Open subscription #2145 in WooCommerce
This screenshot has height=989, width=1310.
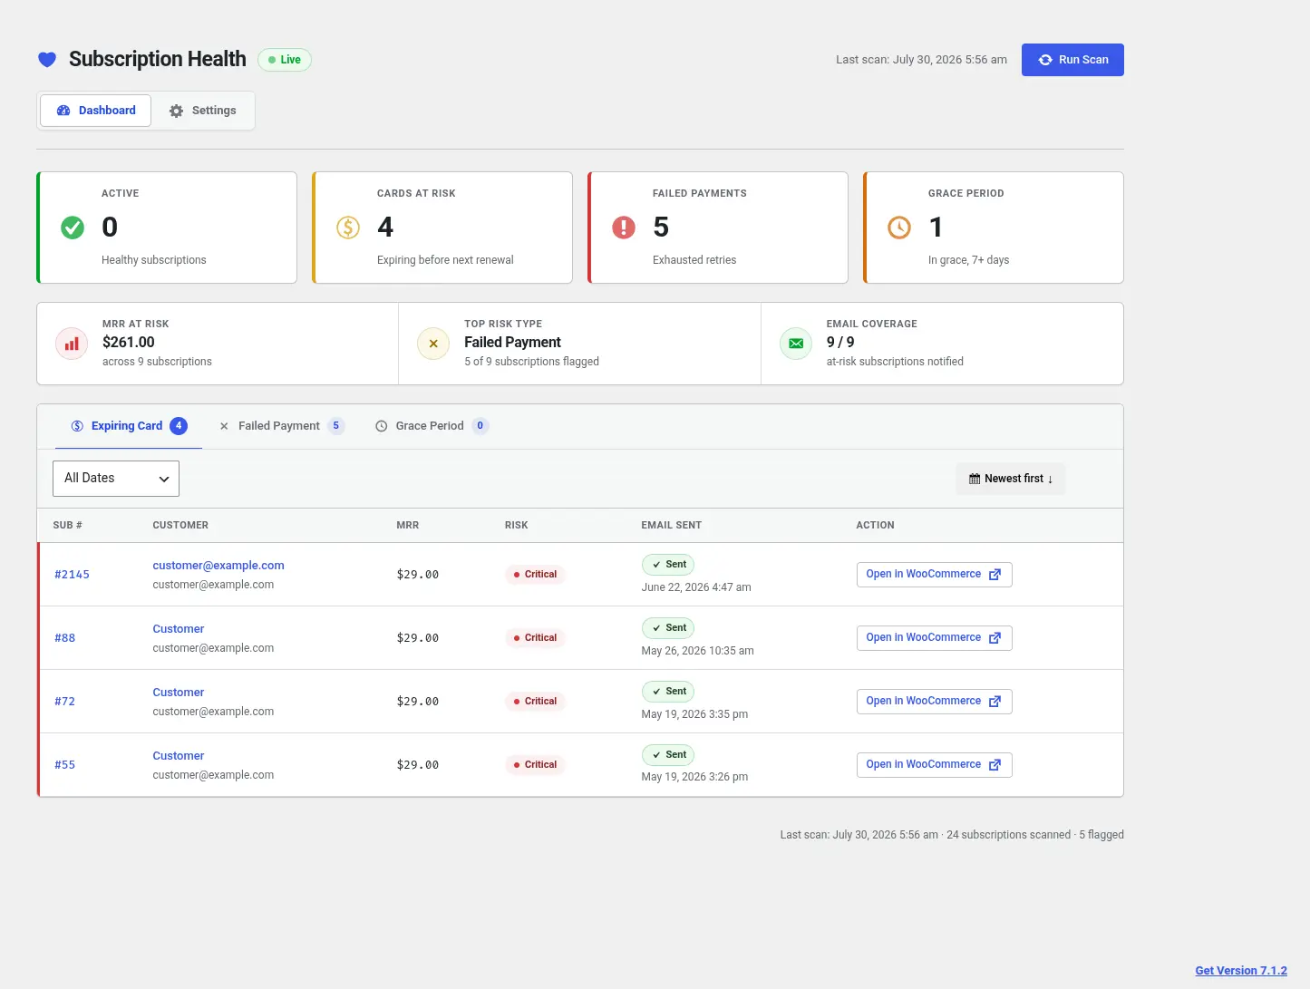pyautogui.click(x=934, y=575)
